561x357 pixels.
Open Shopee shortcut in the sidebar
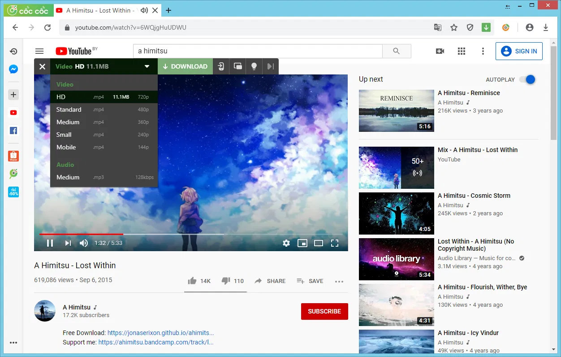point(13,156)
